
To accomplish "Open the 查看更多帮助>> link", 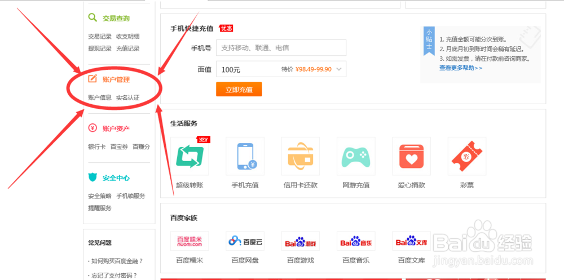I will coord(461,68).
